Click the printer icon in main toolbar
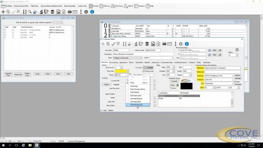 point(69,12)
